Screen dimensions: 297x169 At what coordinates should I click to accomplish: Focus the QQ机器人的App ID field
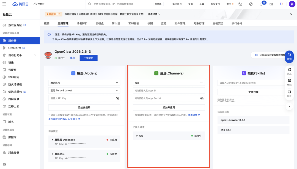(169, 90)
